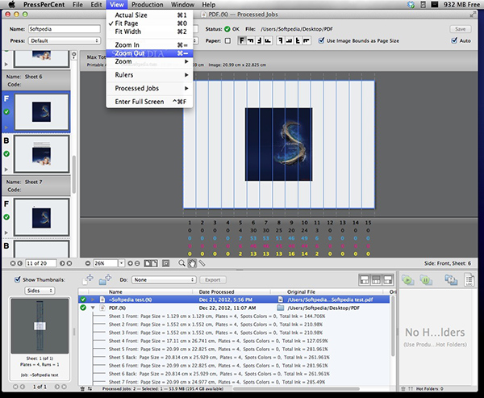Go to the next sheet page
This screenshot has width=484, height=398.
(62, 263)
